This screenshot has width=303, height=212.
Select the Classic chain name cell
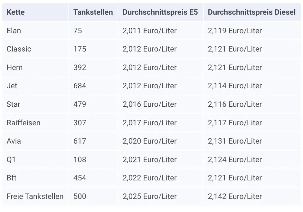tap(19, 49)
